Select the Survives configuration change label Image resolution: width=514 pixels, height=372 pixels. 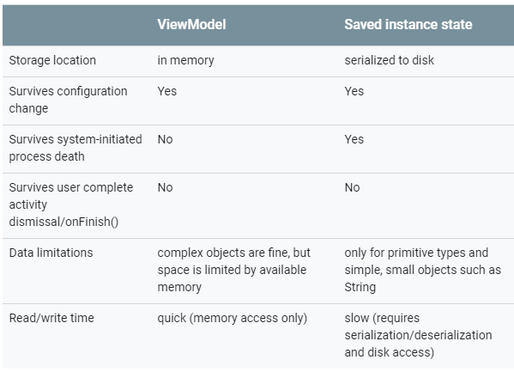point(68,100)
